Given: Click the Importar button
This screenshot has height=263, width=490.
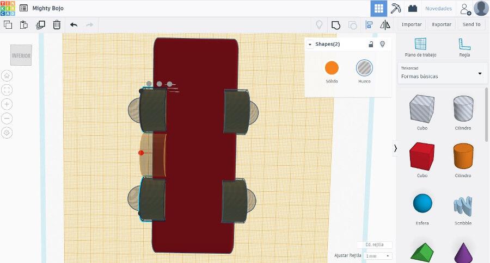Looking at the screenshot, I should [x=412, y=24].
